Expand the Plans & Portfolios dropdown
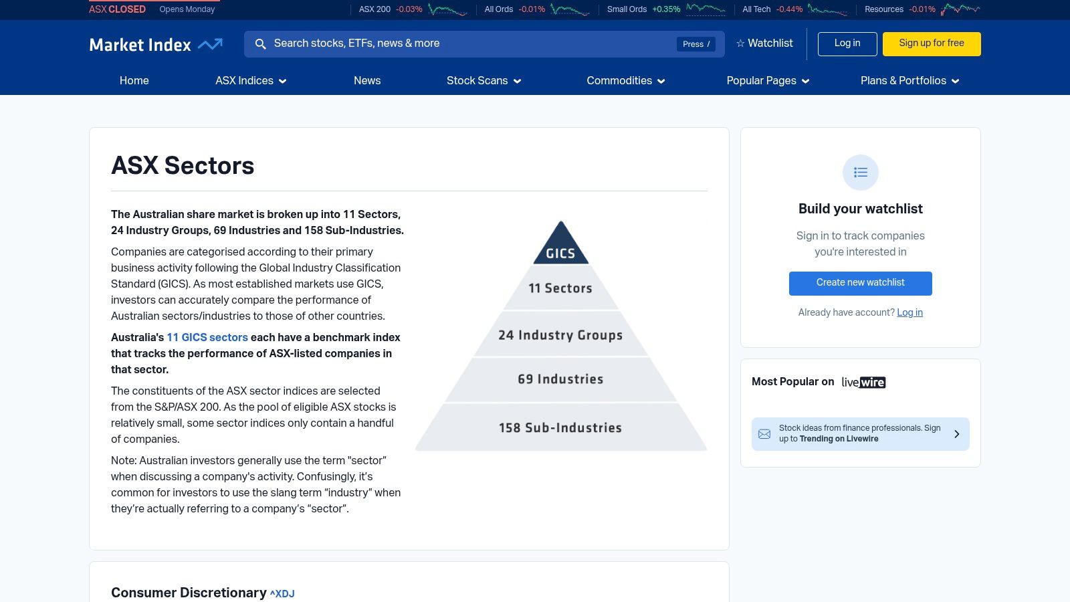 coord(909,81)
